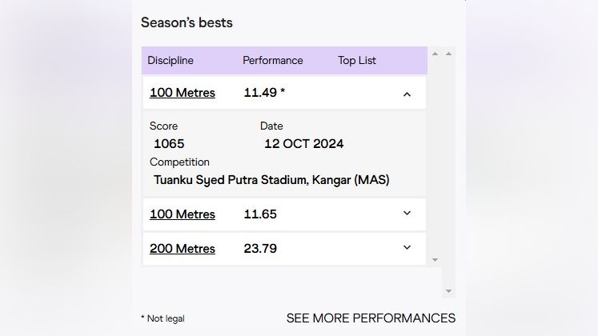The image size is (598, 336).
Task: Click the inner table scrollbar down arrow
Action: 435,259
